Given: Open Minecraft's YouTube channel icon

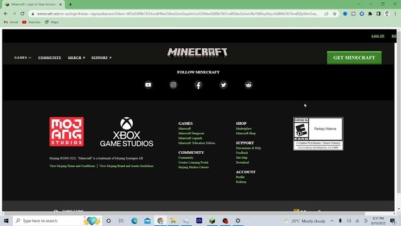Looking at the screenshot, I should [x=148, y=85].
